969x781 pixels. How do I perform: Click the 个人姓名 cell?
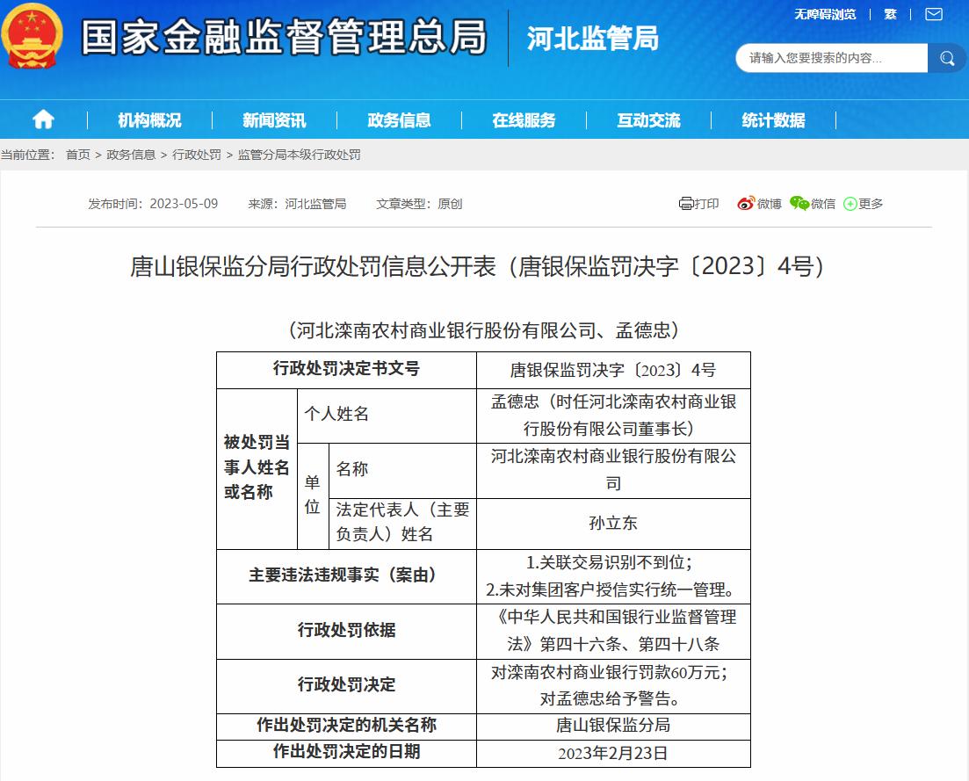[x=387, y=416]
